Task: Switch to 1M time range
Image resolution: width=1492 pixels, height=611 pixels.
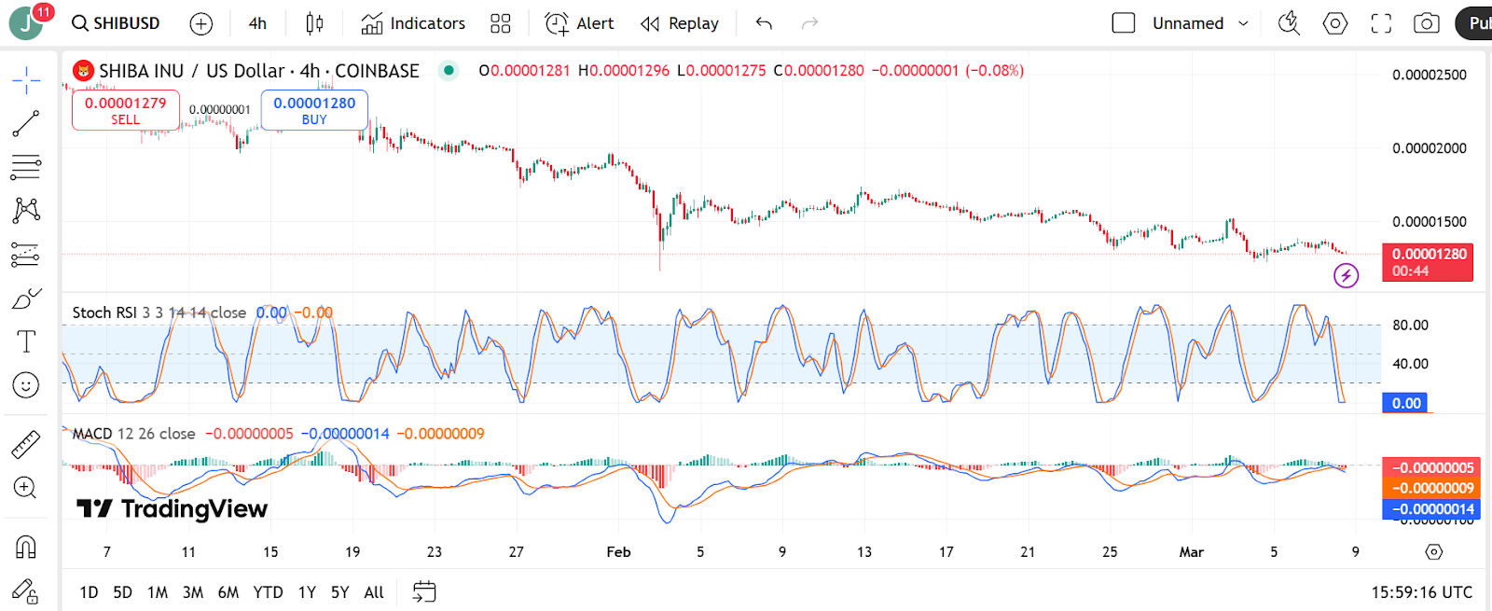Action: tap(158, 592)
